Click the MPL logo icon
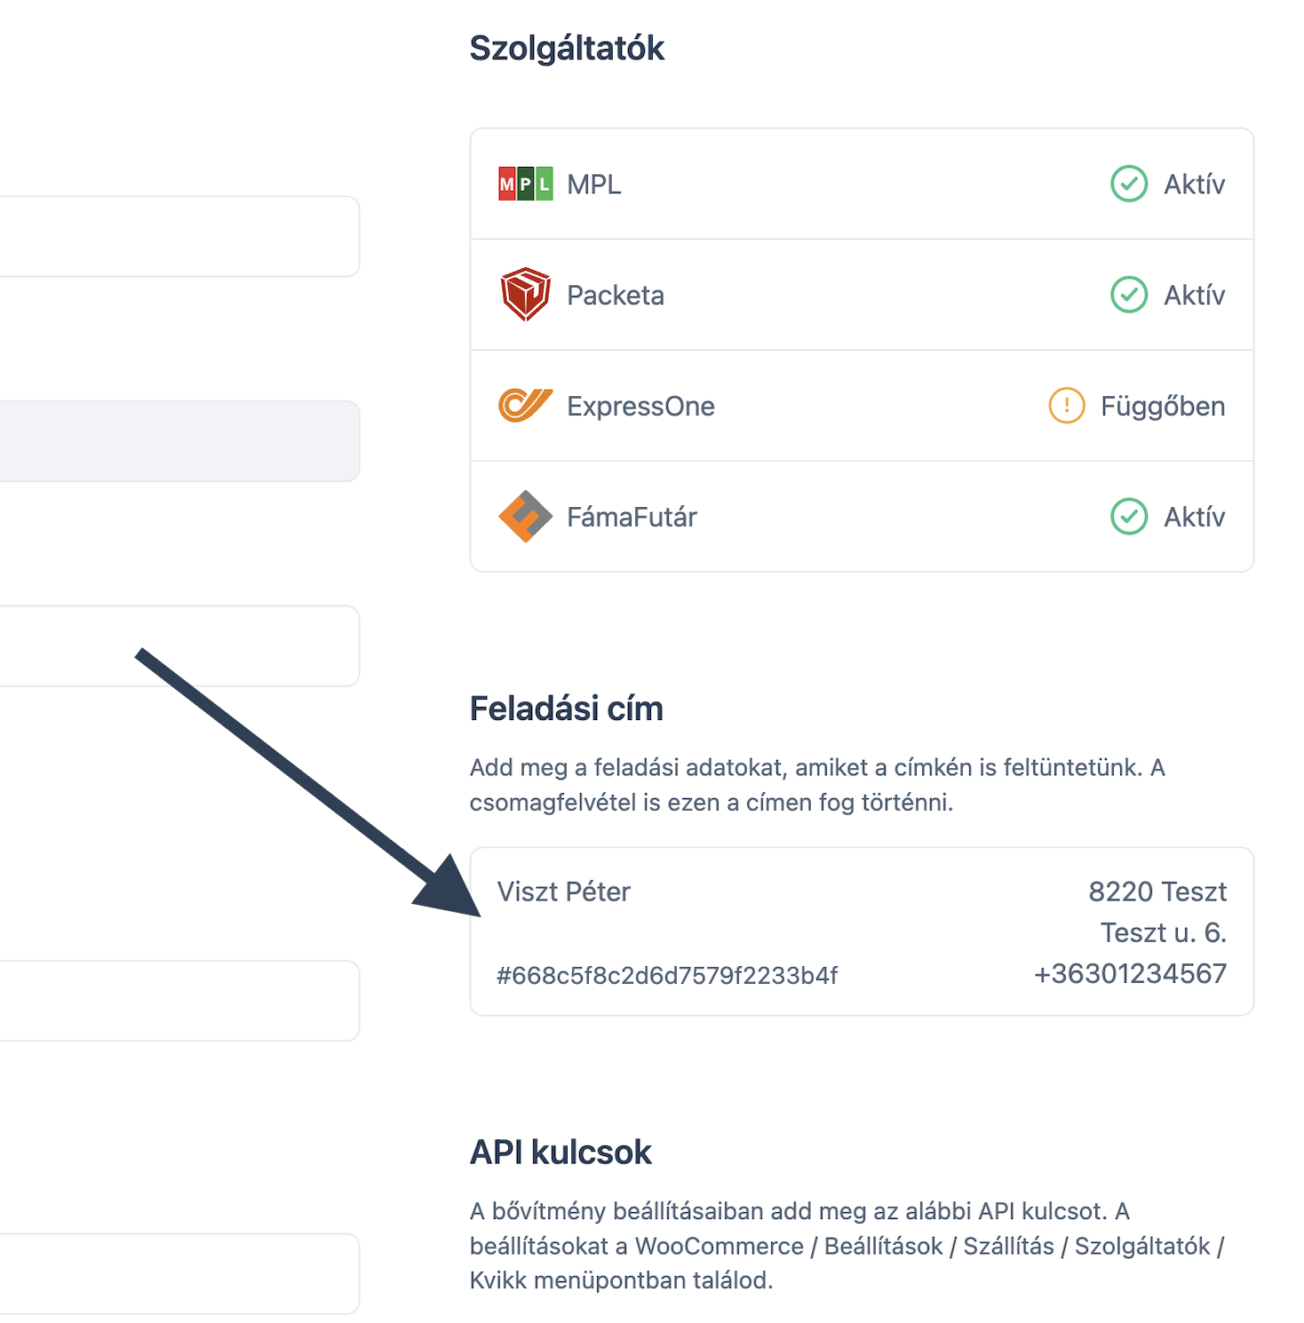 coord(525,184)
